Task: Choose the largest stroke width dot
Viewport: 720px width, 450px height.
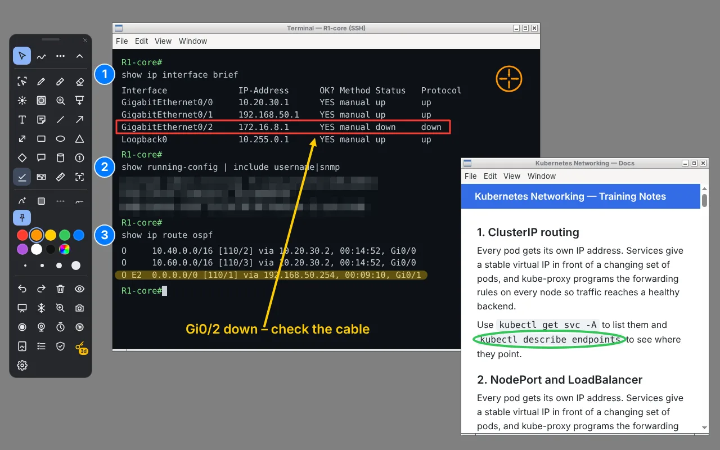Action: click(76, 265)
